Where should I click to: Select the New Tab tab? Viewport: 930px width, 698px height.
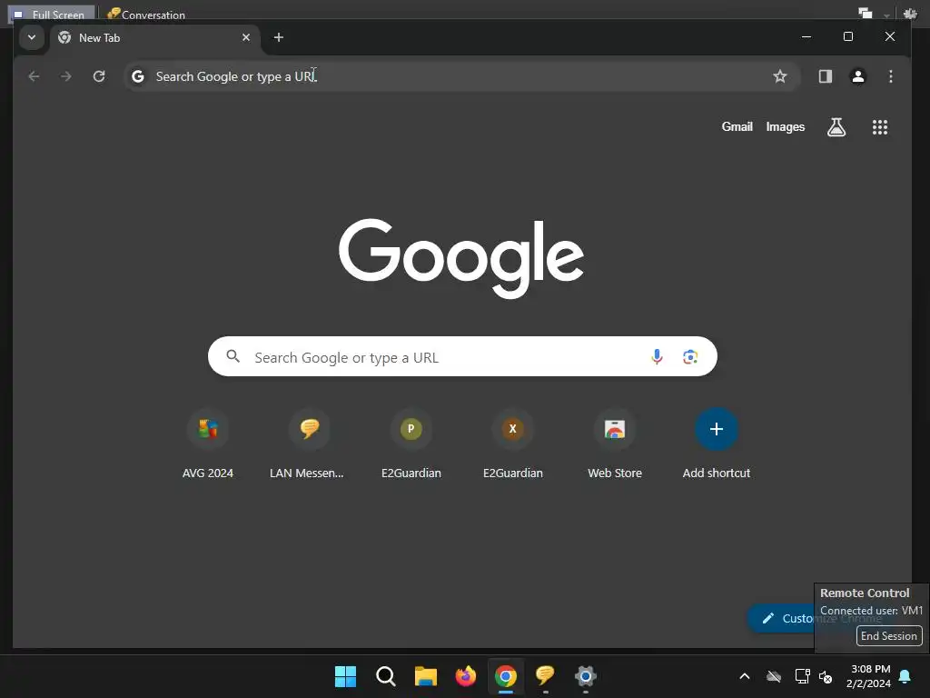(x=155, y=38)
